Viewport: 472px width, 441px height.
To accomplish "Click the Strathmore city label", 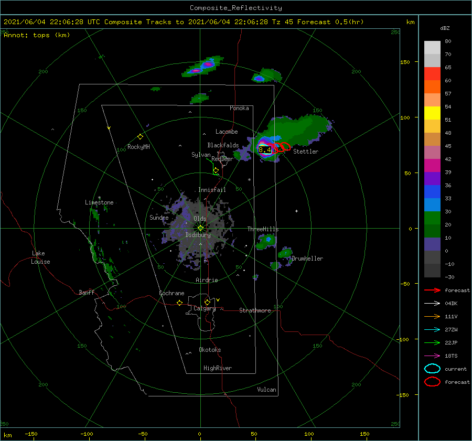I will pos(255,310).
